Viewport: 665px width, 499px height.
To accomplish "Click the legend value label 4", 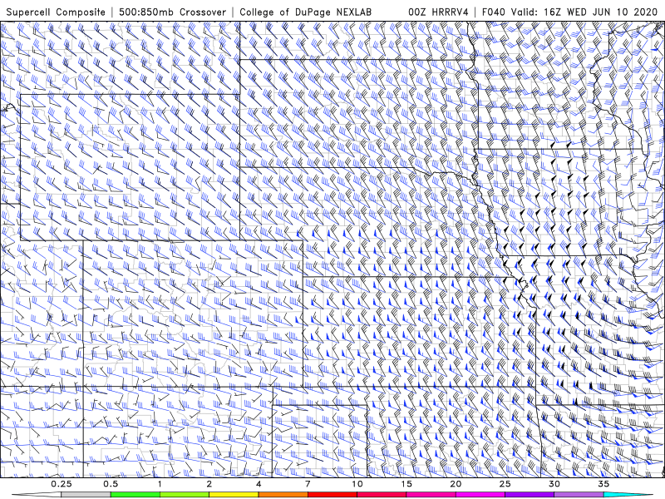I will (x=259, y=484).
